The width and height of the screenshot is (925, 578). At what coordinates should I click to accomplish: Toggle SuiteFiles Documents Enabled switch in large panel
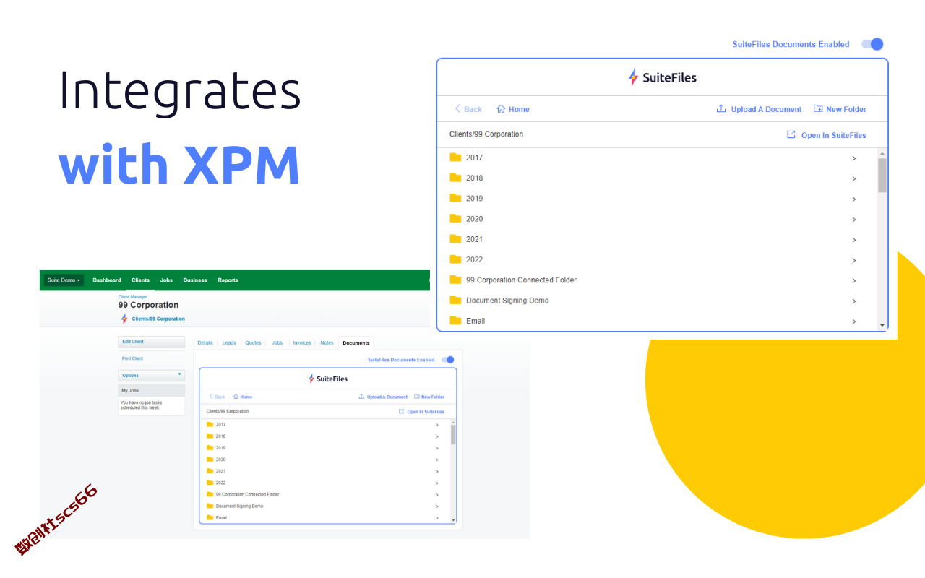click(x=872, y=44)
